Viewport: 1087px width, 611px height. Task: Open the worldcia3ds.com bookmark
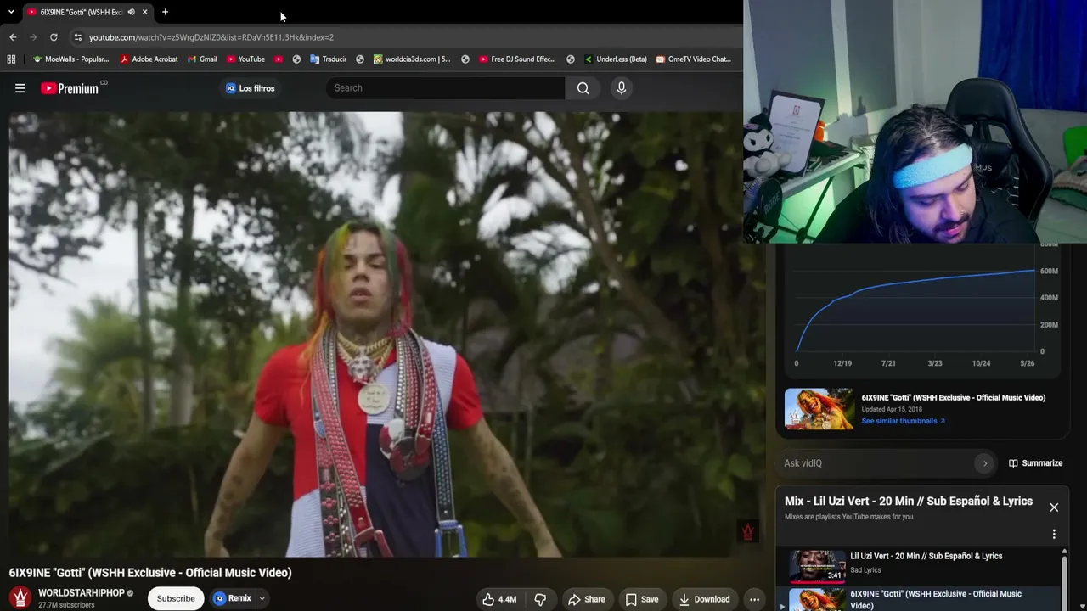(412, 59)
